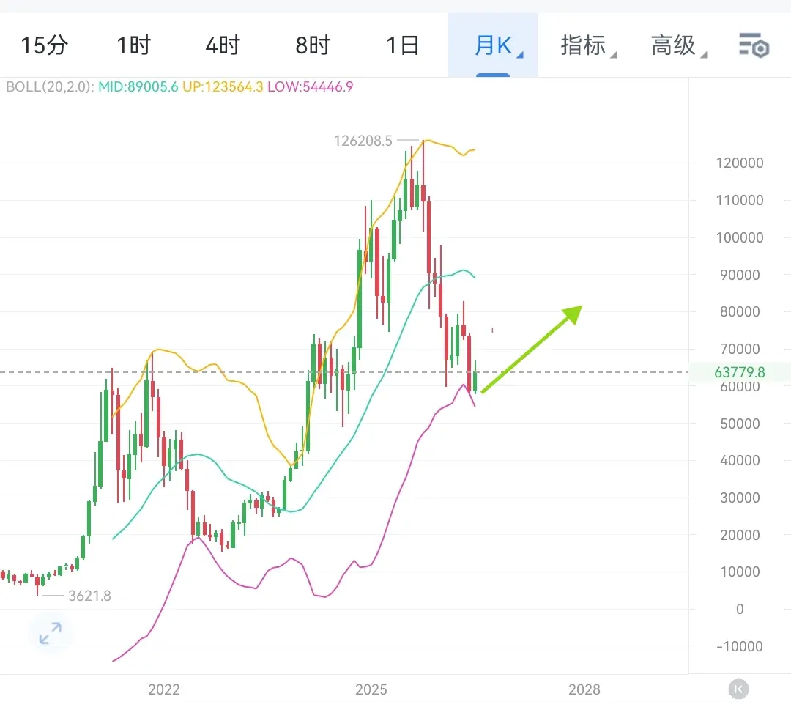Open chart settings icon at top right
Viewport: 791px width, 710px height.
[x=754, y=46]
